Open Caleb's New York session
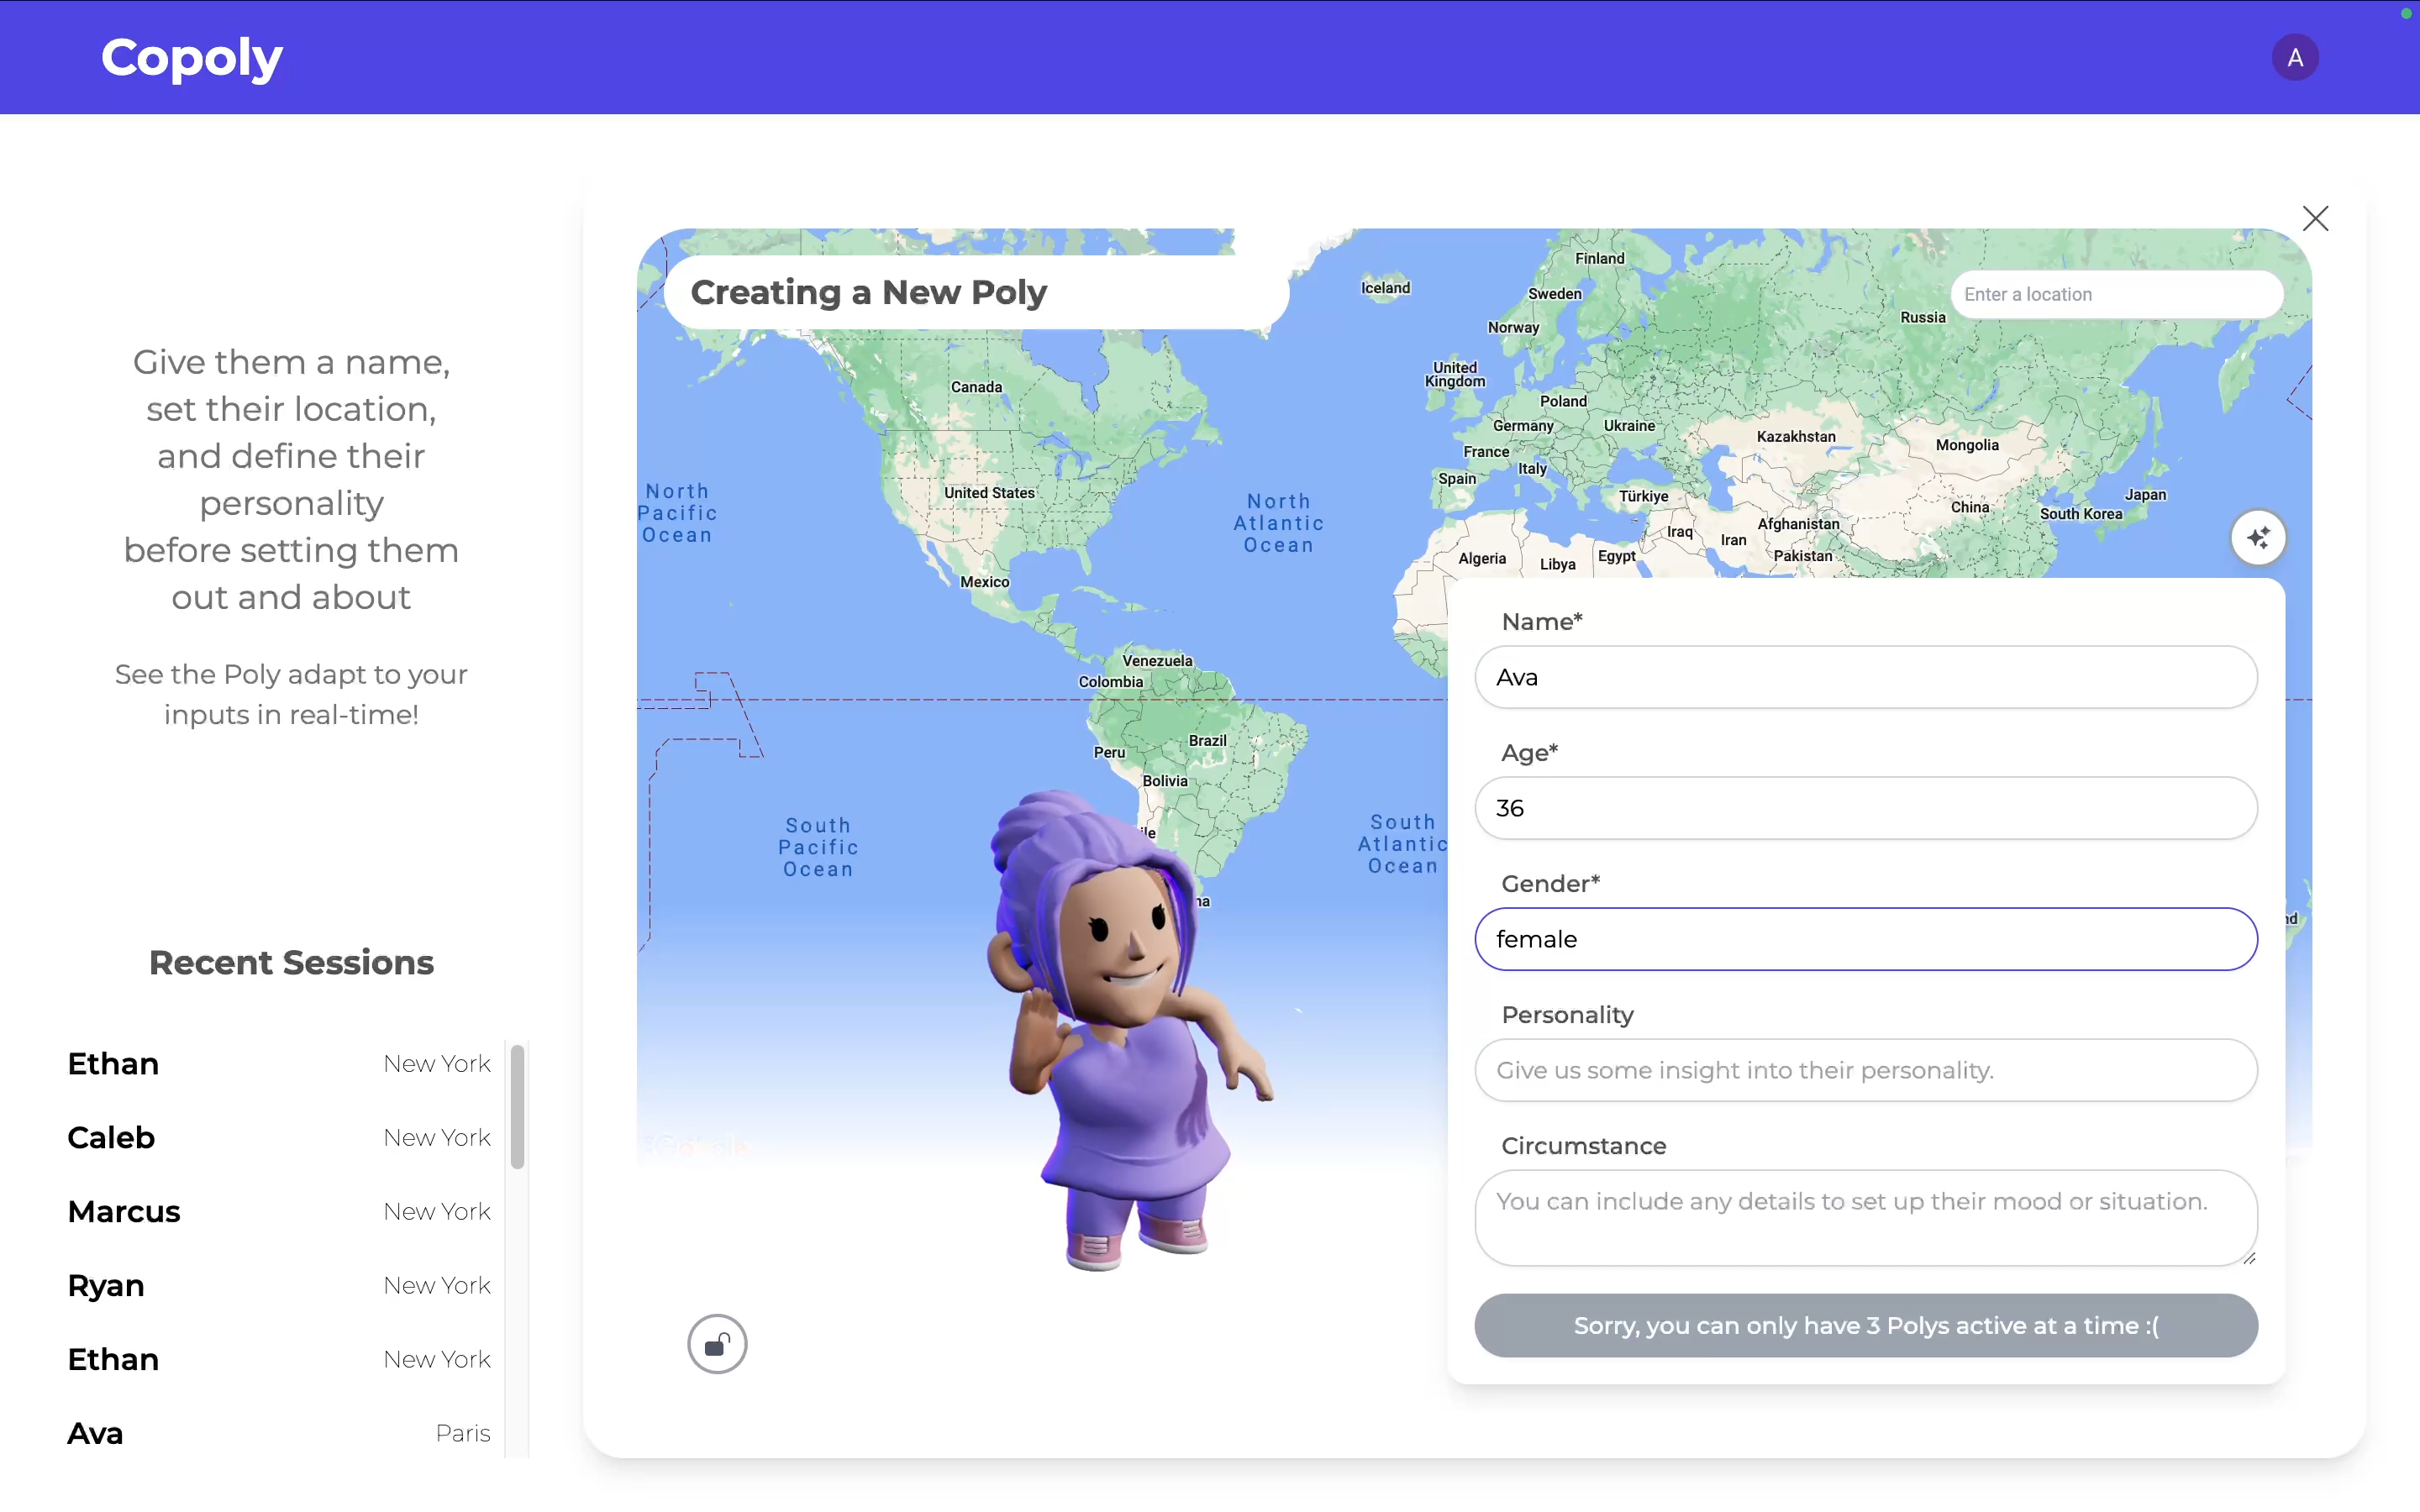The image size is (2420, 1512). click(x=279, y=1138)
